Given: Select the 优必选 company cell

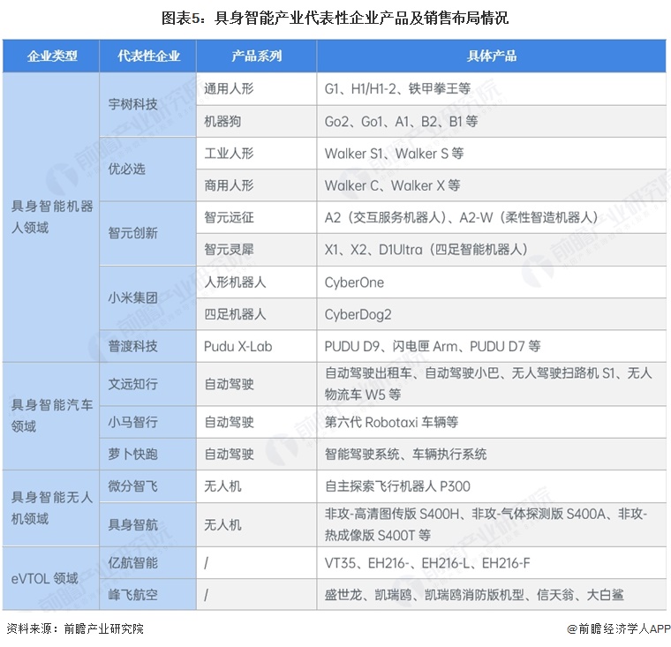Looking at the screenshot, I should 148,169.
